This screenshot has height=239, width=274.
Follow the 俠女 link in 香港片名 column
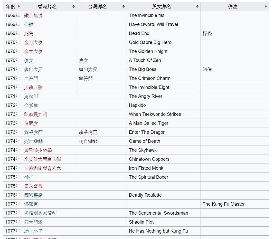pos(29,61)
